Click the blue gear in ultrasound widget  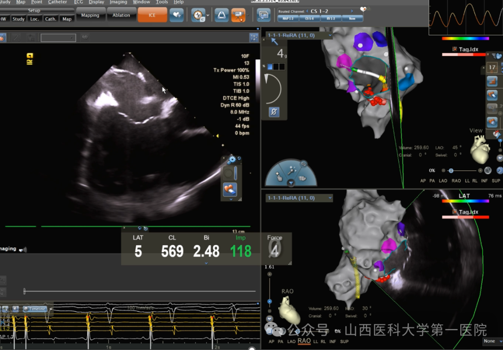pos(231,159)
